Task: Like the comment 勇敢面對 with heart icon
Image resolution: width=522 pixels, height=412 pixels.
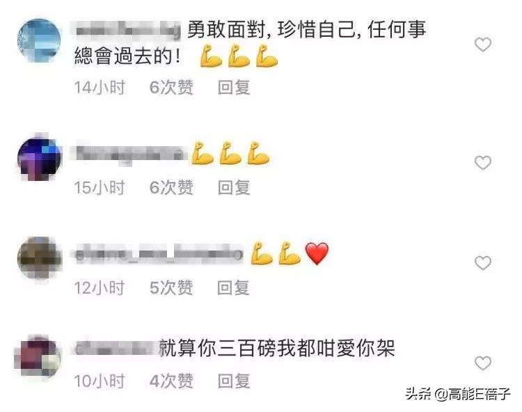Action: [483, 45]
